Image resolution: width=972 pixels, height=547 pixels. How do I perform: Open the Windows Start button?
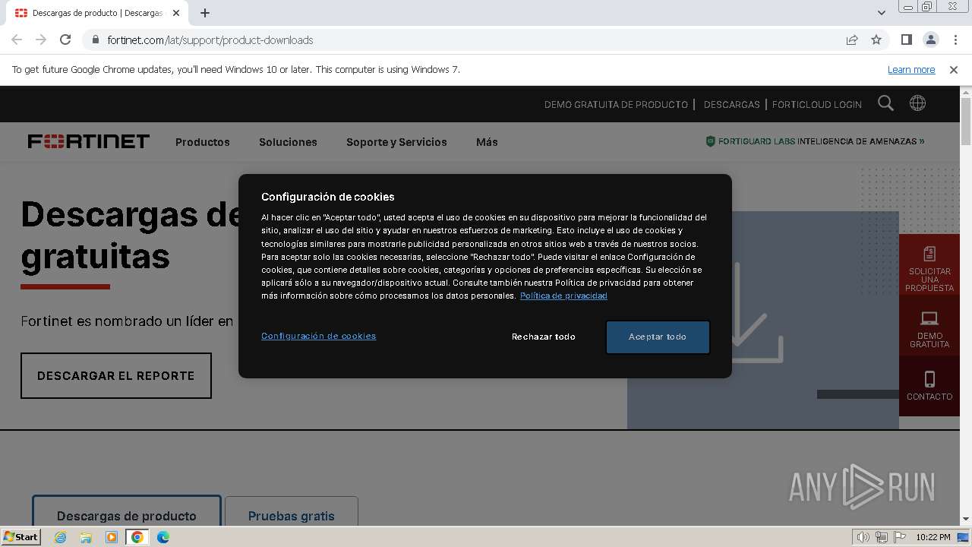(x=21, y=536)
